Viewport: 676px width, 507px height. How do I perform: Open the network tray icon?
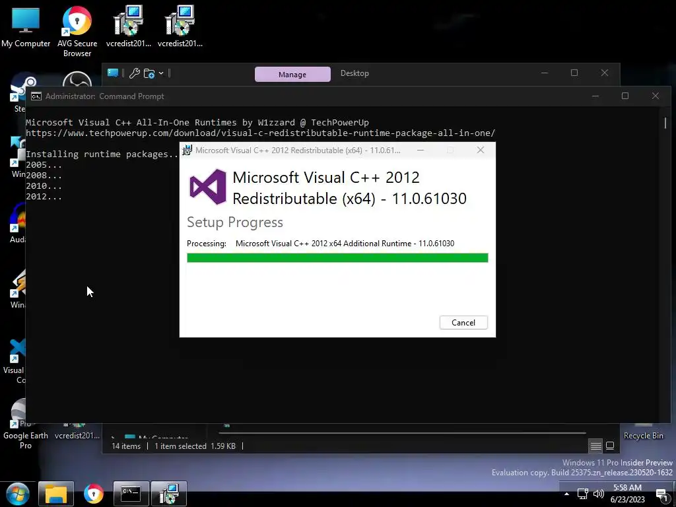click(582, 494)
